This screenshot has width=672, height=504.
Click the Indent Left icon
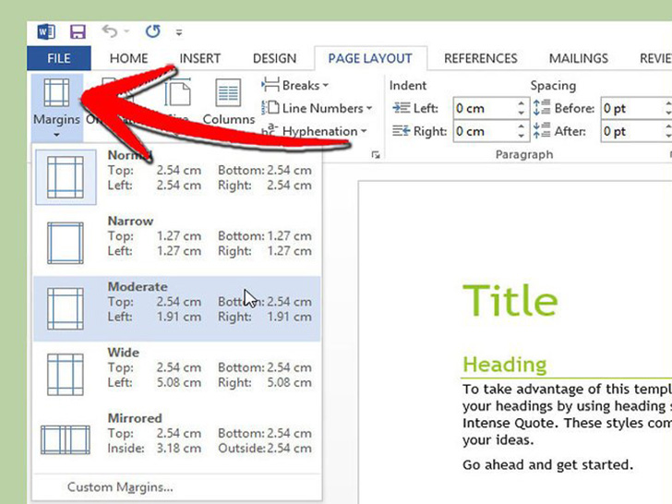coord(402,108)
